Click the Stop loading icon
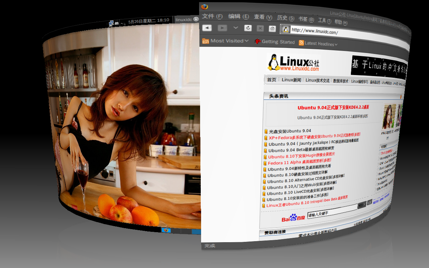Image resolution: width=429 pixels, height=268 pixels. click(x=260, y=28)
